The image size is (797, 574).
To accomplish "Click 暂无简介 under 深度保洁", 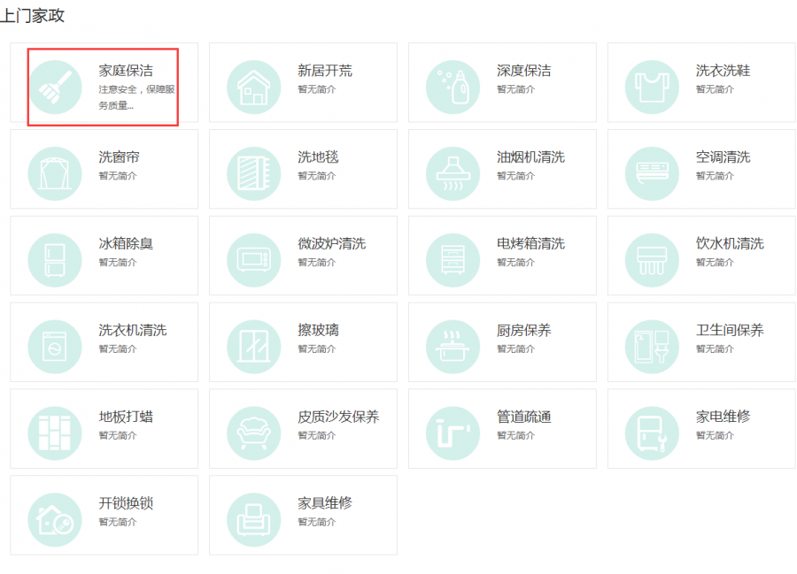I will [516, 89].
